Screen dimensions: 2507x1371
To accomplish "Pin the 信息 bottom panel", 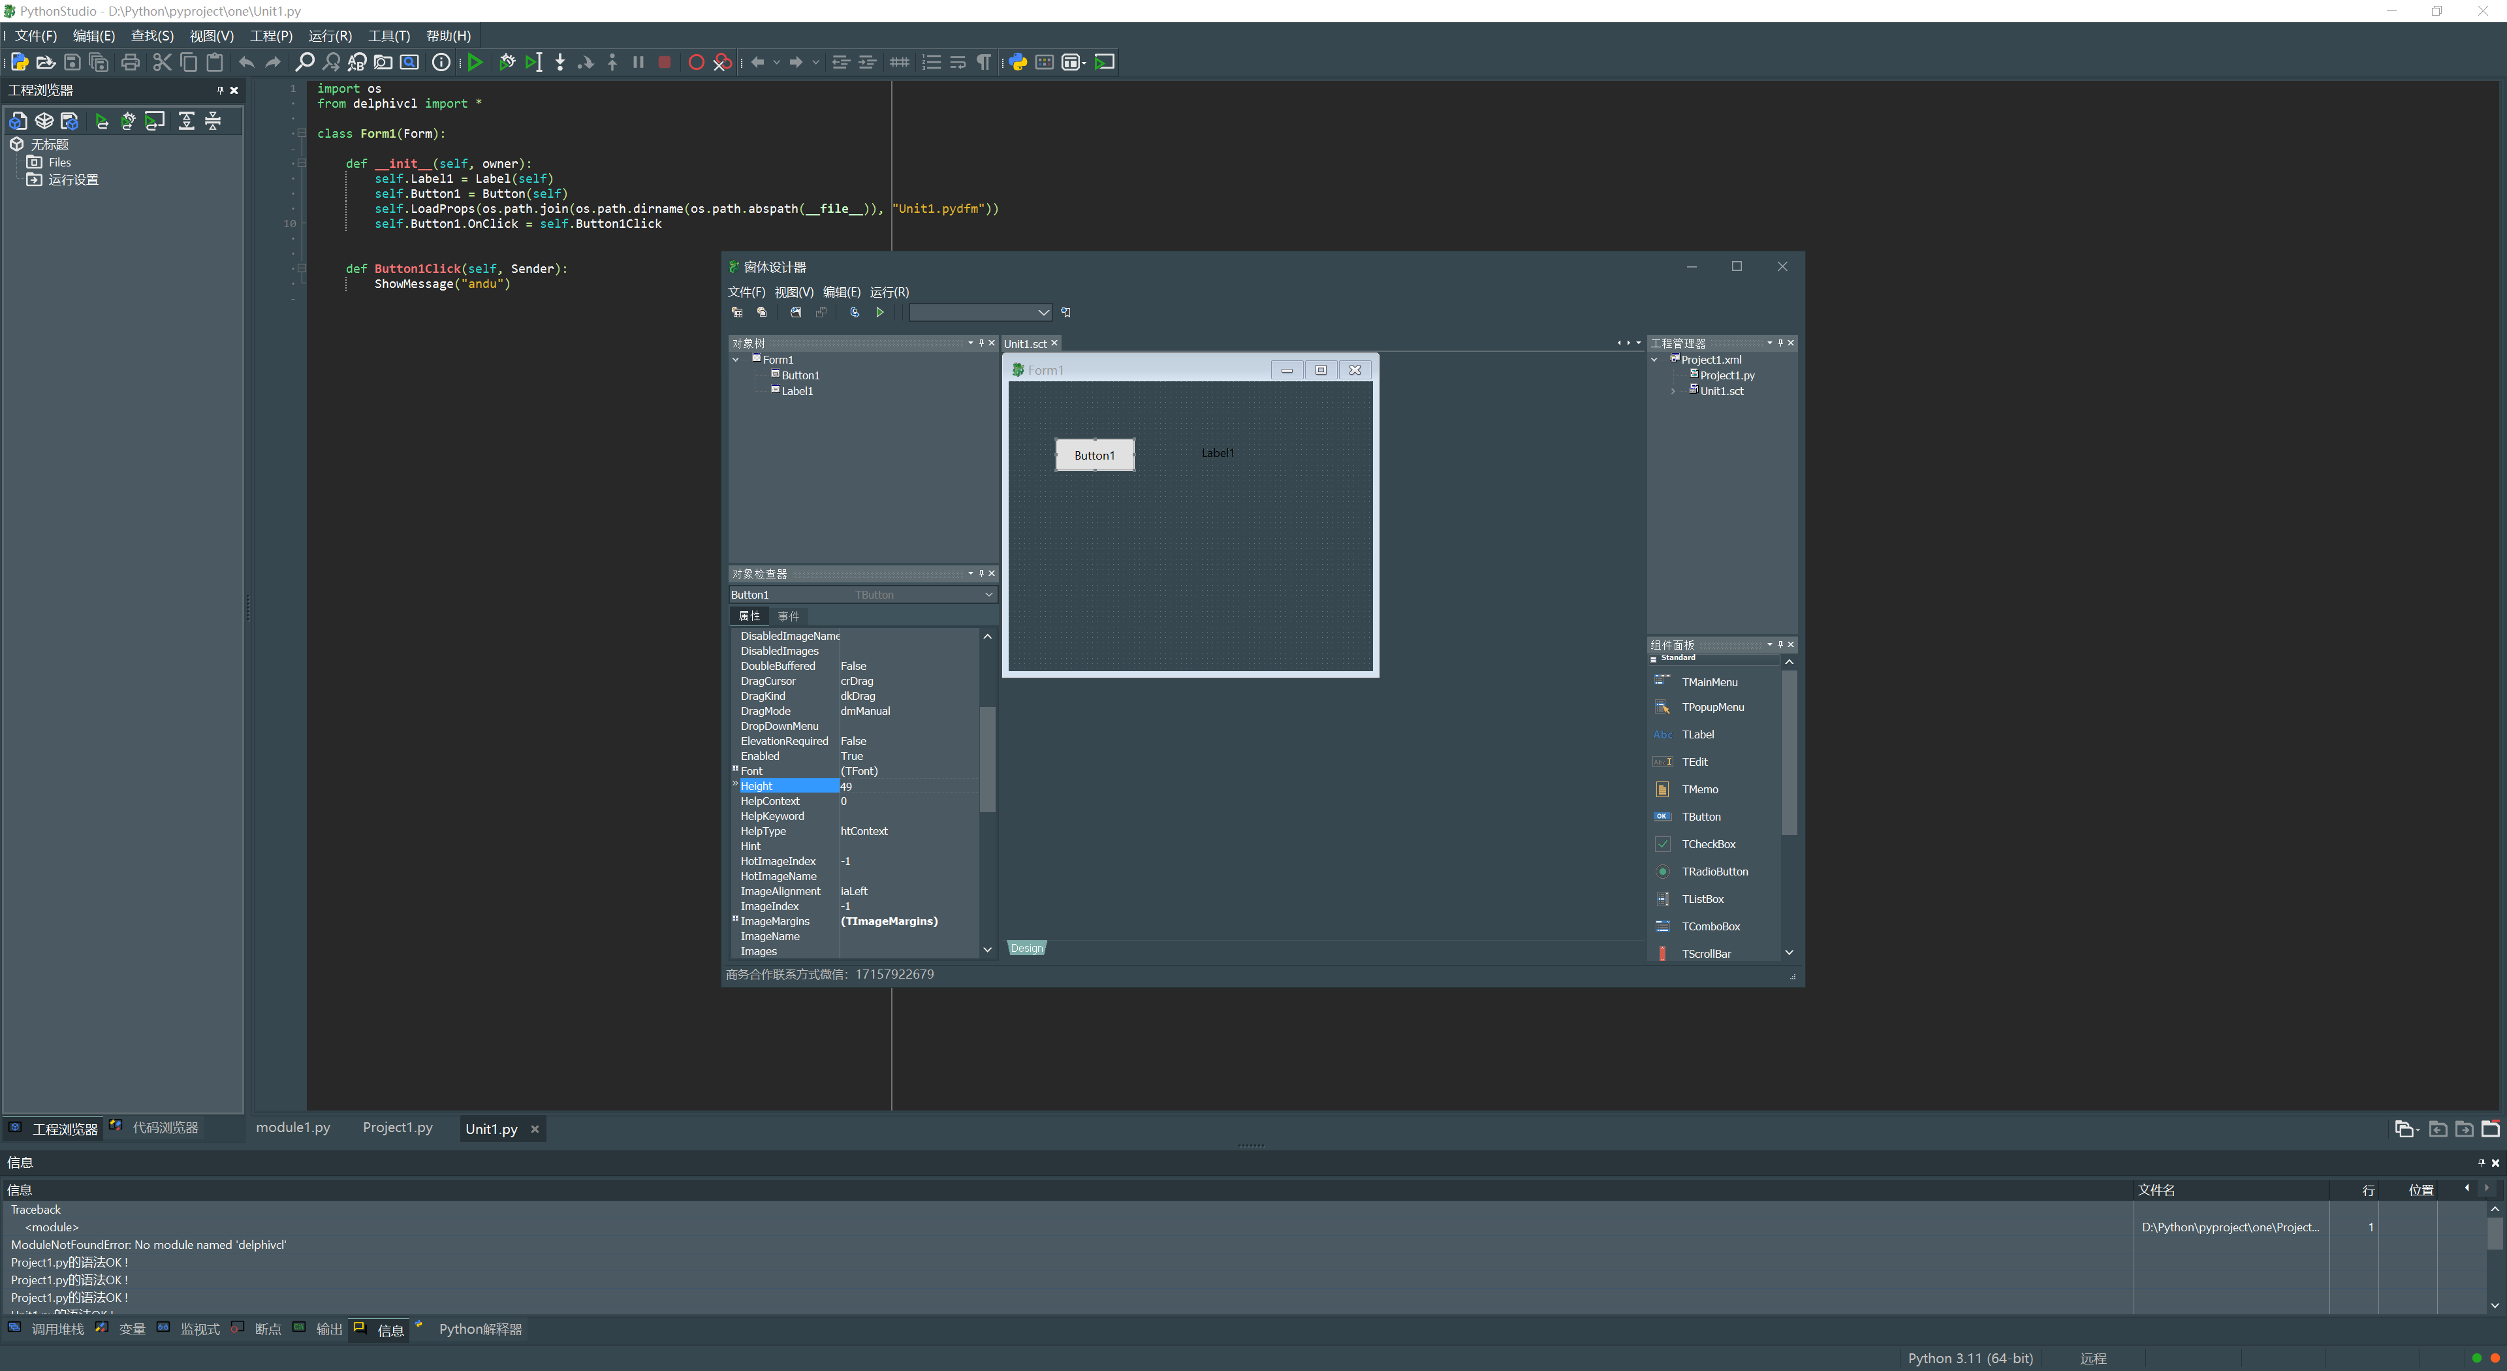I will 2481,1163.
